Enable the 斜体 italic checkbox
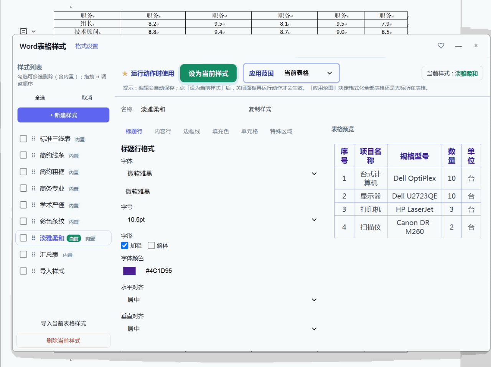This screenshot has height=367, width=491. [x=151, y=245]
